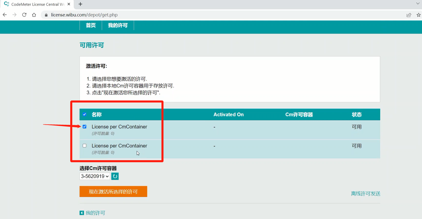Image resolution: width=422 pixels, height=219 pixels.
Task: Click the 状态 column header
Action: (x=357, y=114)
